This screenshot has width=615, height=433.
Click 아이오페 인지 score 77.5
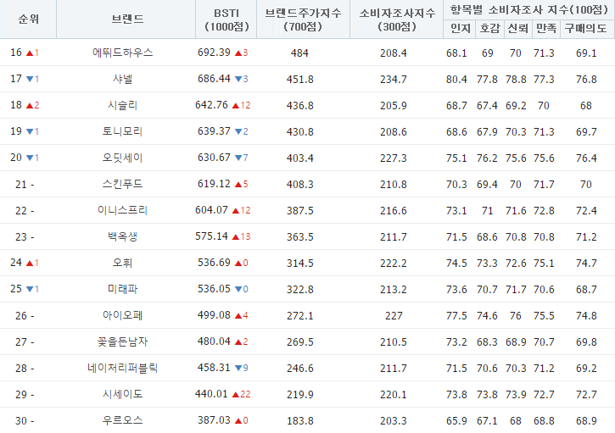tap(456, 315)
